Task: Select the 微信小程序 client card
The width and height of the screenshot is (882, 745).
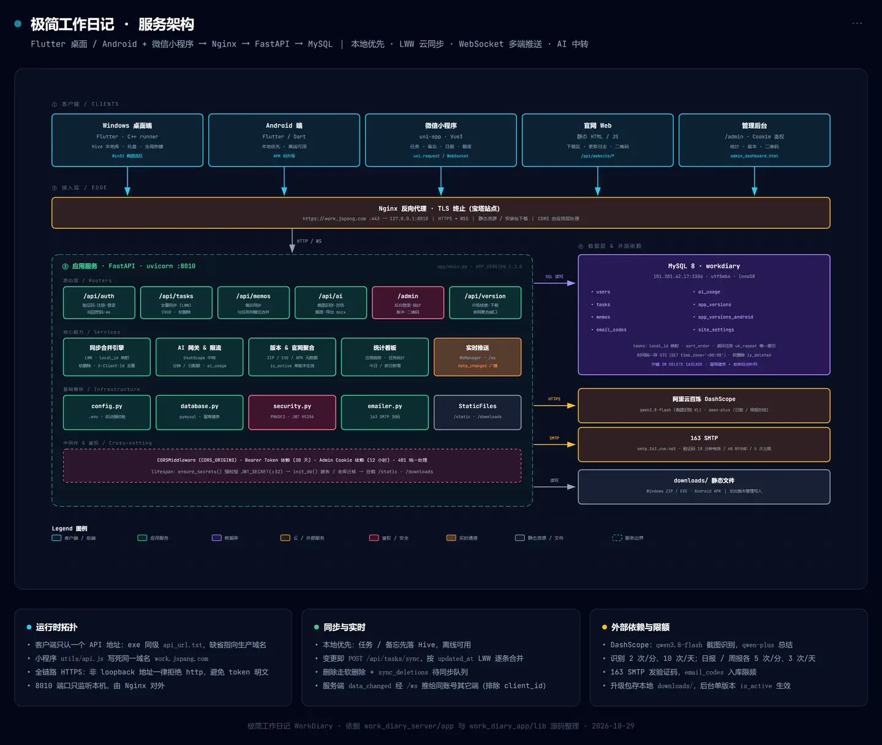Action: point(441,140)
